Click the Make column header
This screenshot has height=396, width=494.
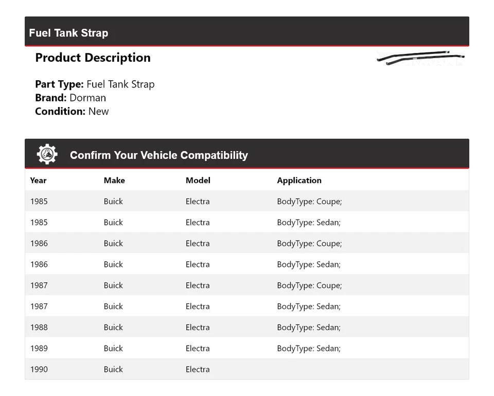(x=114, y=181)
